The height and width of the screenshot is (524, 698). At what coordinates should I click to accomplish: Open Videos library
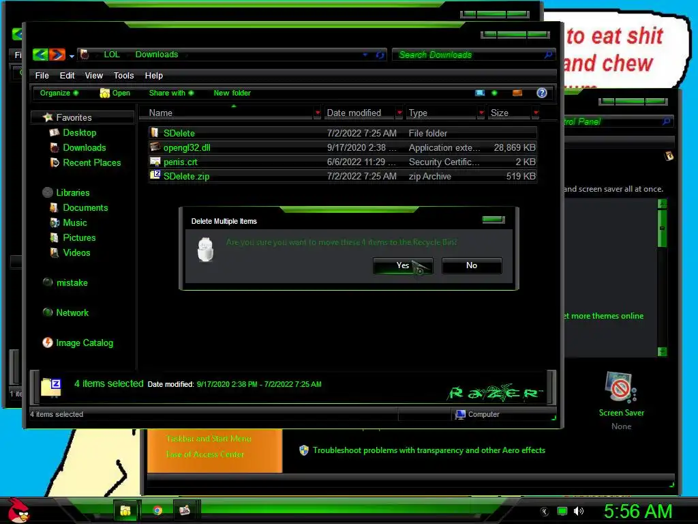click(x=76, y=252)
